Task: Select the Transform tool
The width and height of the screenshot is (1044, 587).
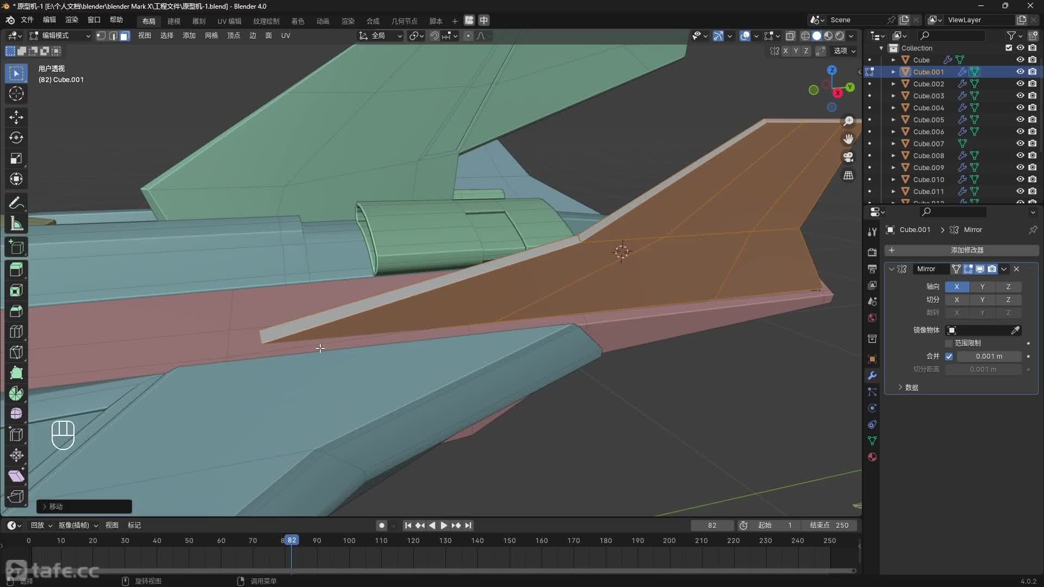Action: 16,179
